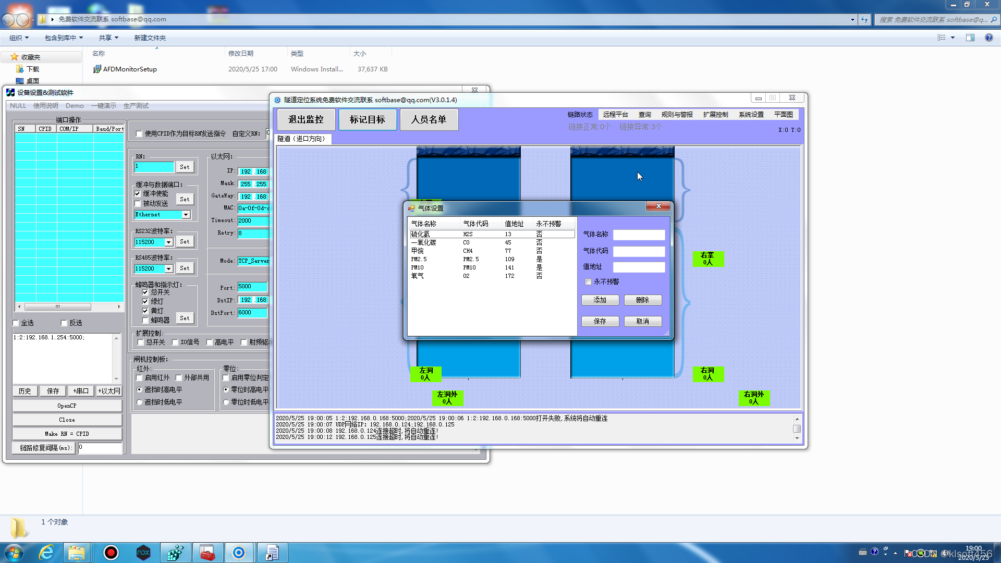Open the Nox app taskbar icon

[x=143, y=553]
